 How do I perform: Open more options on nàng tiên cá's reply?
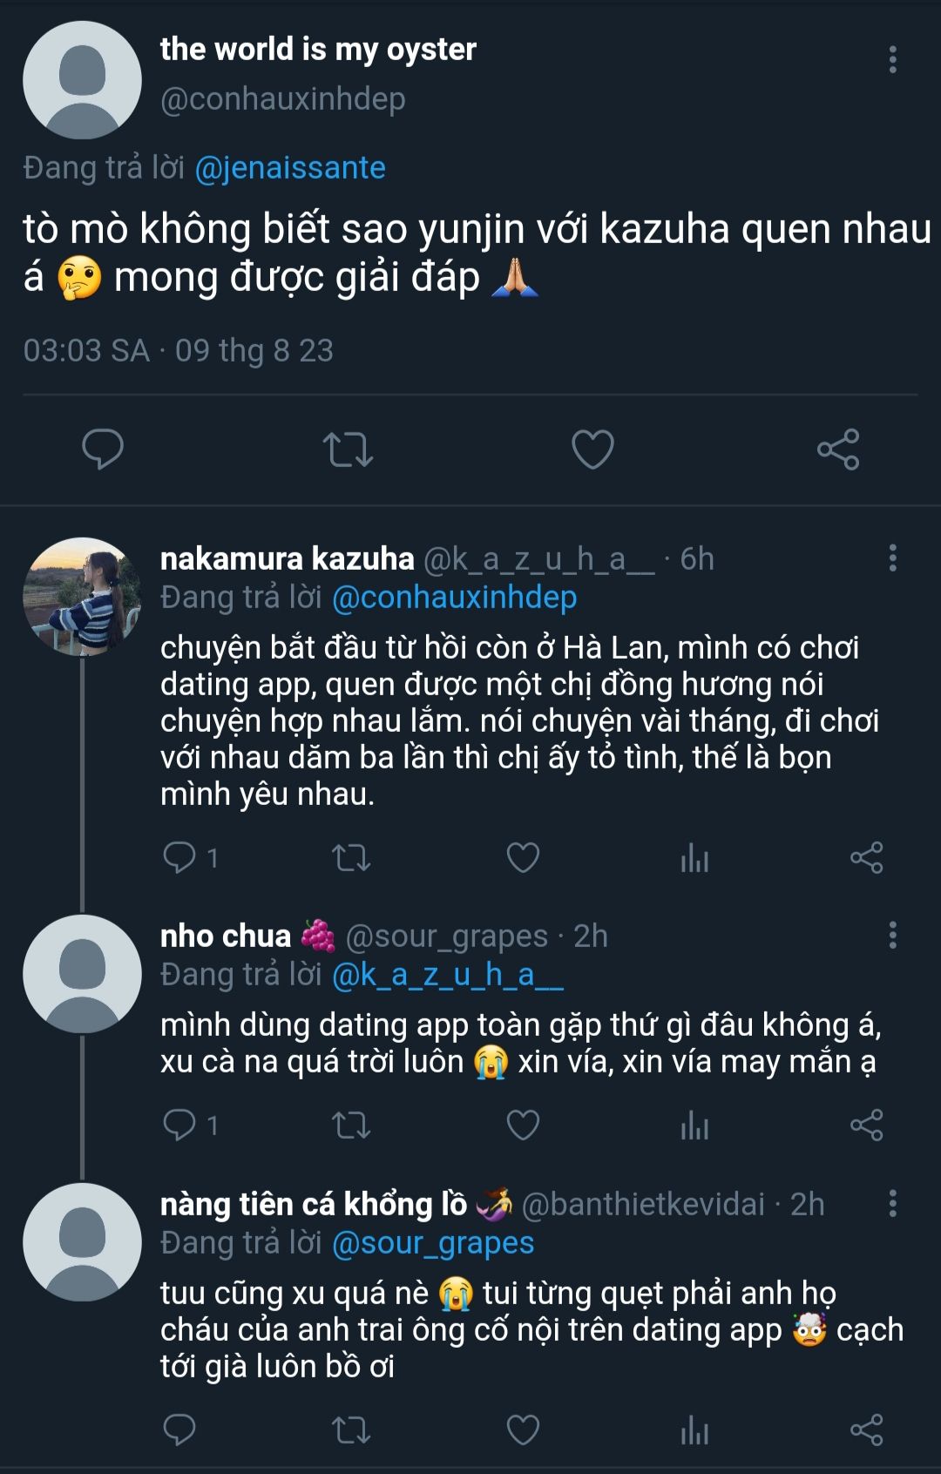(x=892, y=1204)
